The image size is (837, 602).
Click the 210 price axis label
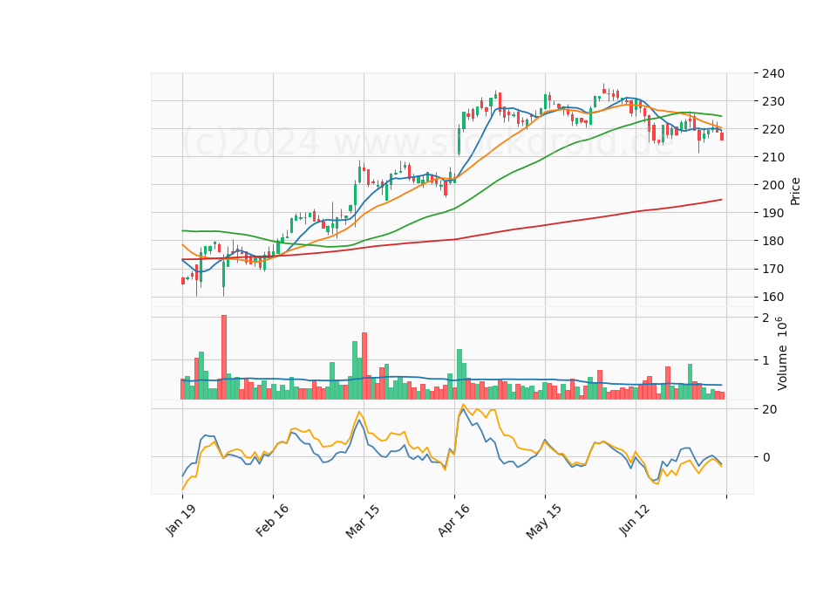coord(773,157)
